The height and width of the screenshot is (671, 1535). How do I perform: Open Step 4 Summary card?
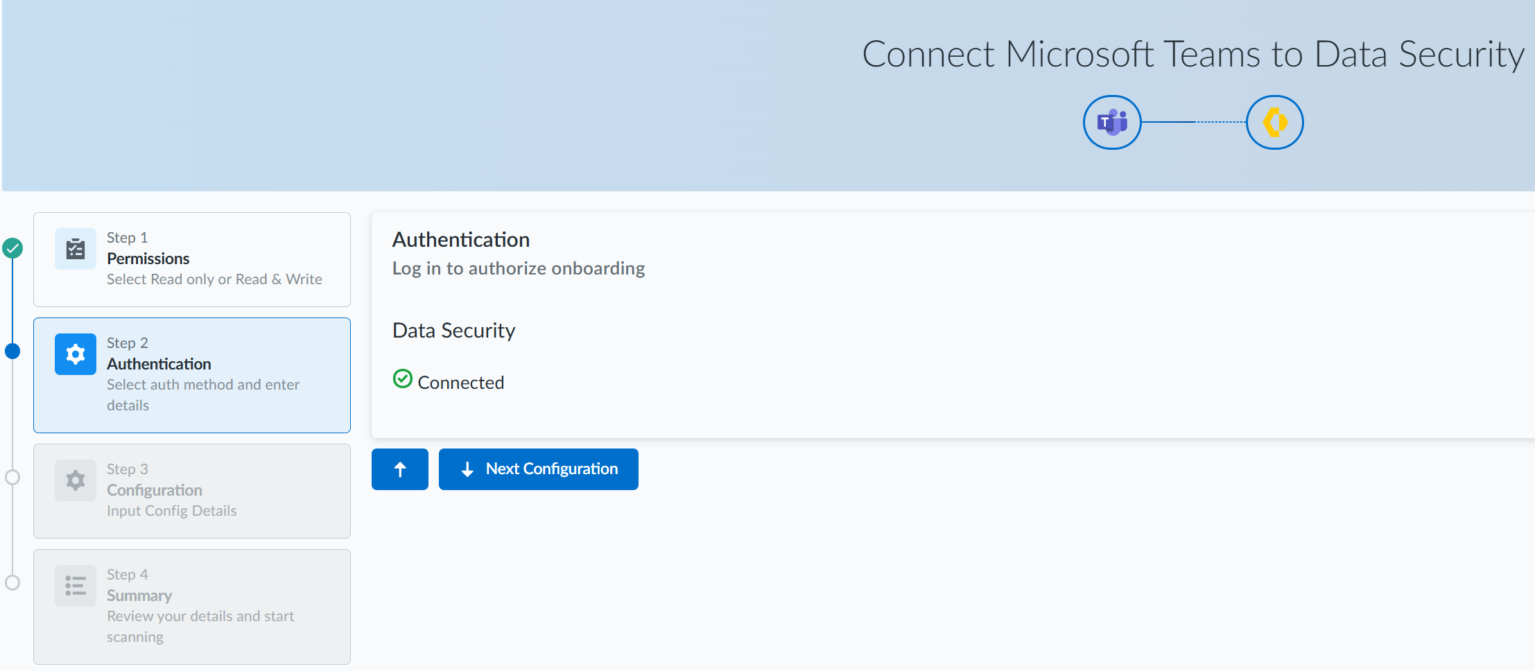[192, 607]
